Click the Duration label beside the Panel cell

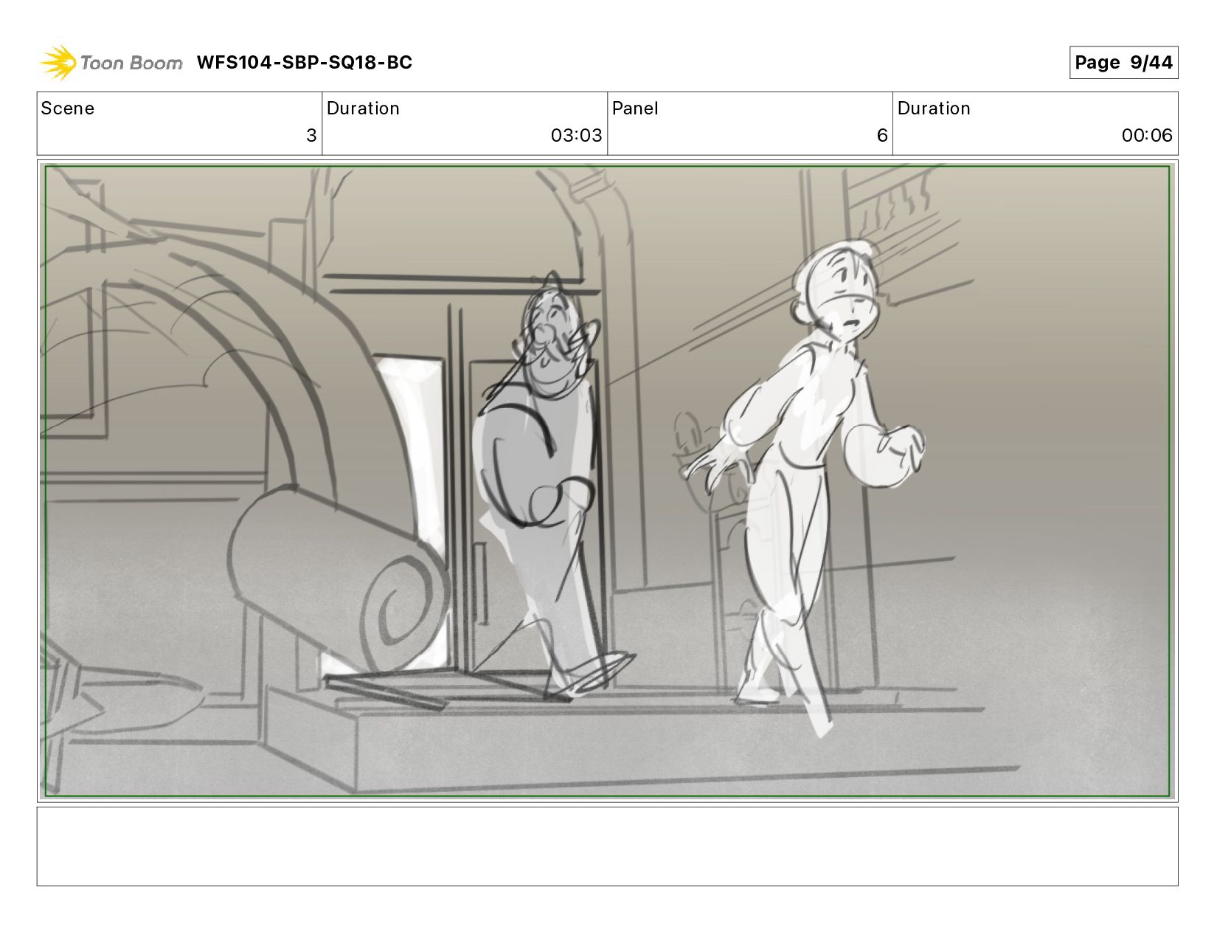coord(934,108)
